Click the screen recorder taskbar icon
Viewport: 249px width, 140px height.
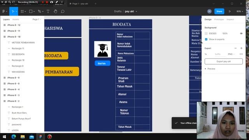click(x=49, y=136)
